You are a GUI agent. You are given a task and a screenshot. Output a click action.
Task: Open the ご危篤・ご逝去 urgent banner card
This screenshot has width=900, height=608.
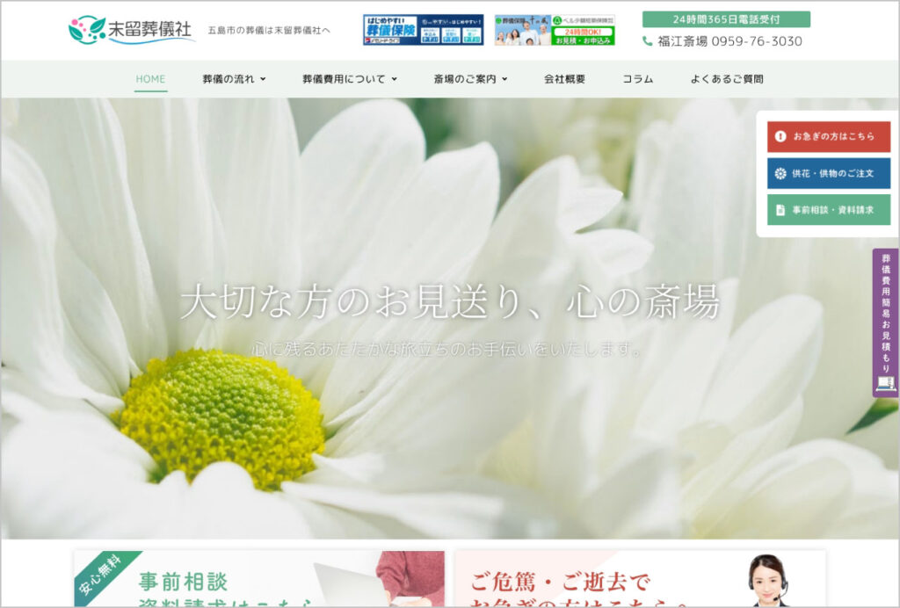click(x=640, y=579)
